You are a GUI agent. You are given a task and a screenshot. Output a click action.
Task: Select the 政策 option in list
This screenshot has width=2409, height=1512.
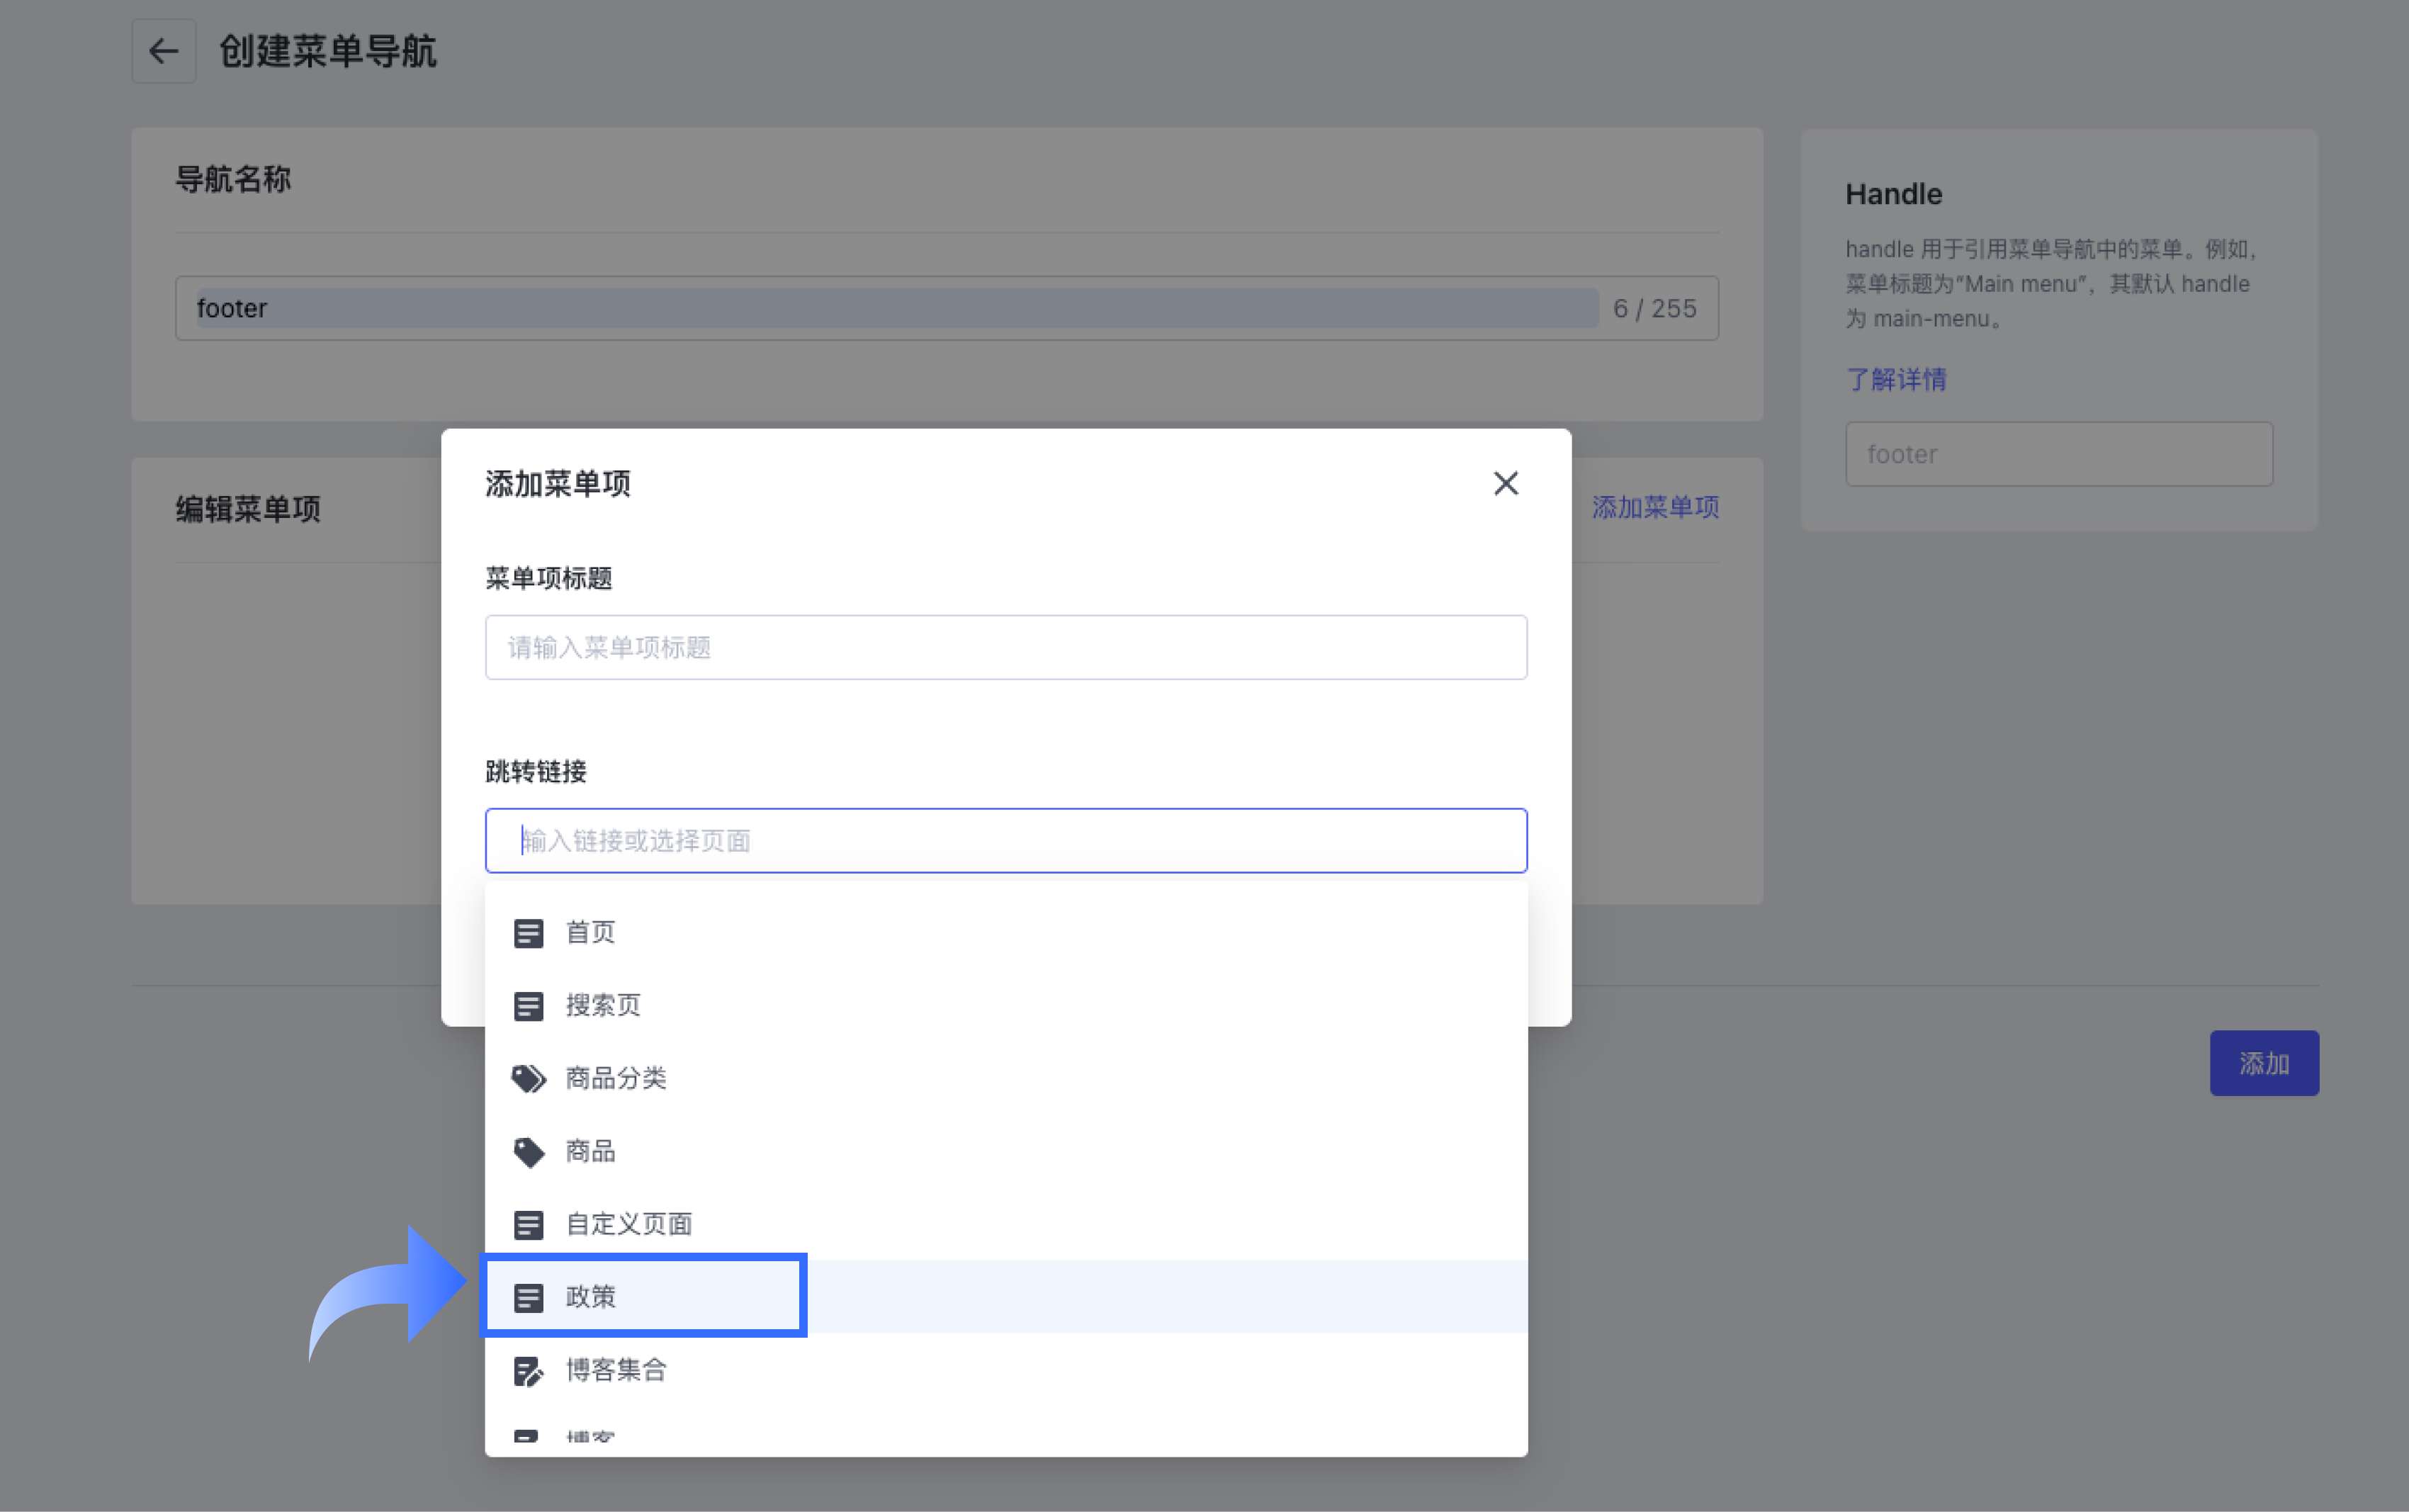point(590,1297)
